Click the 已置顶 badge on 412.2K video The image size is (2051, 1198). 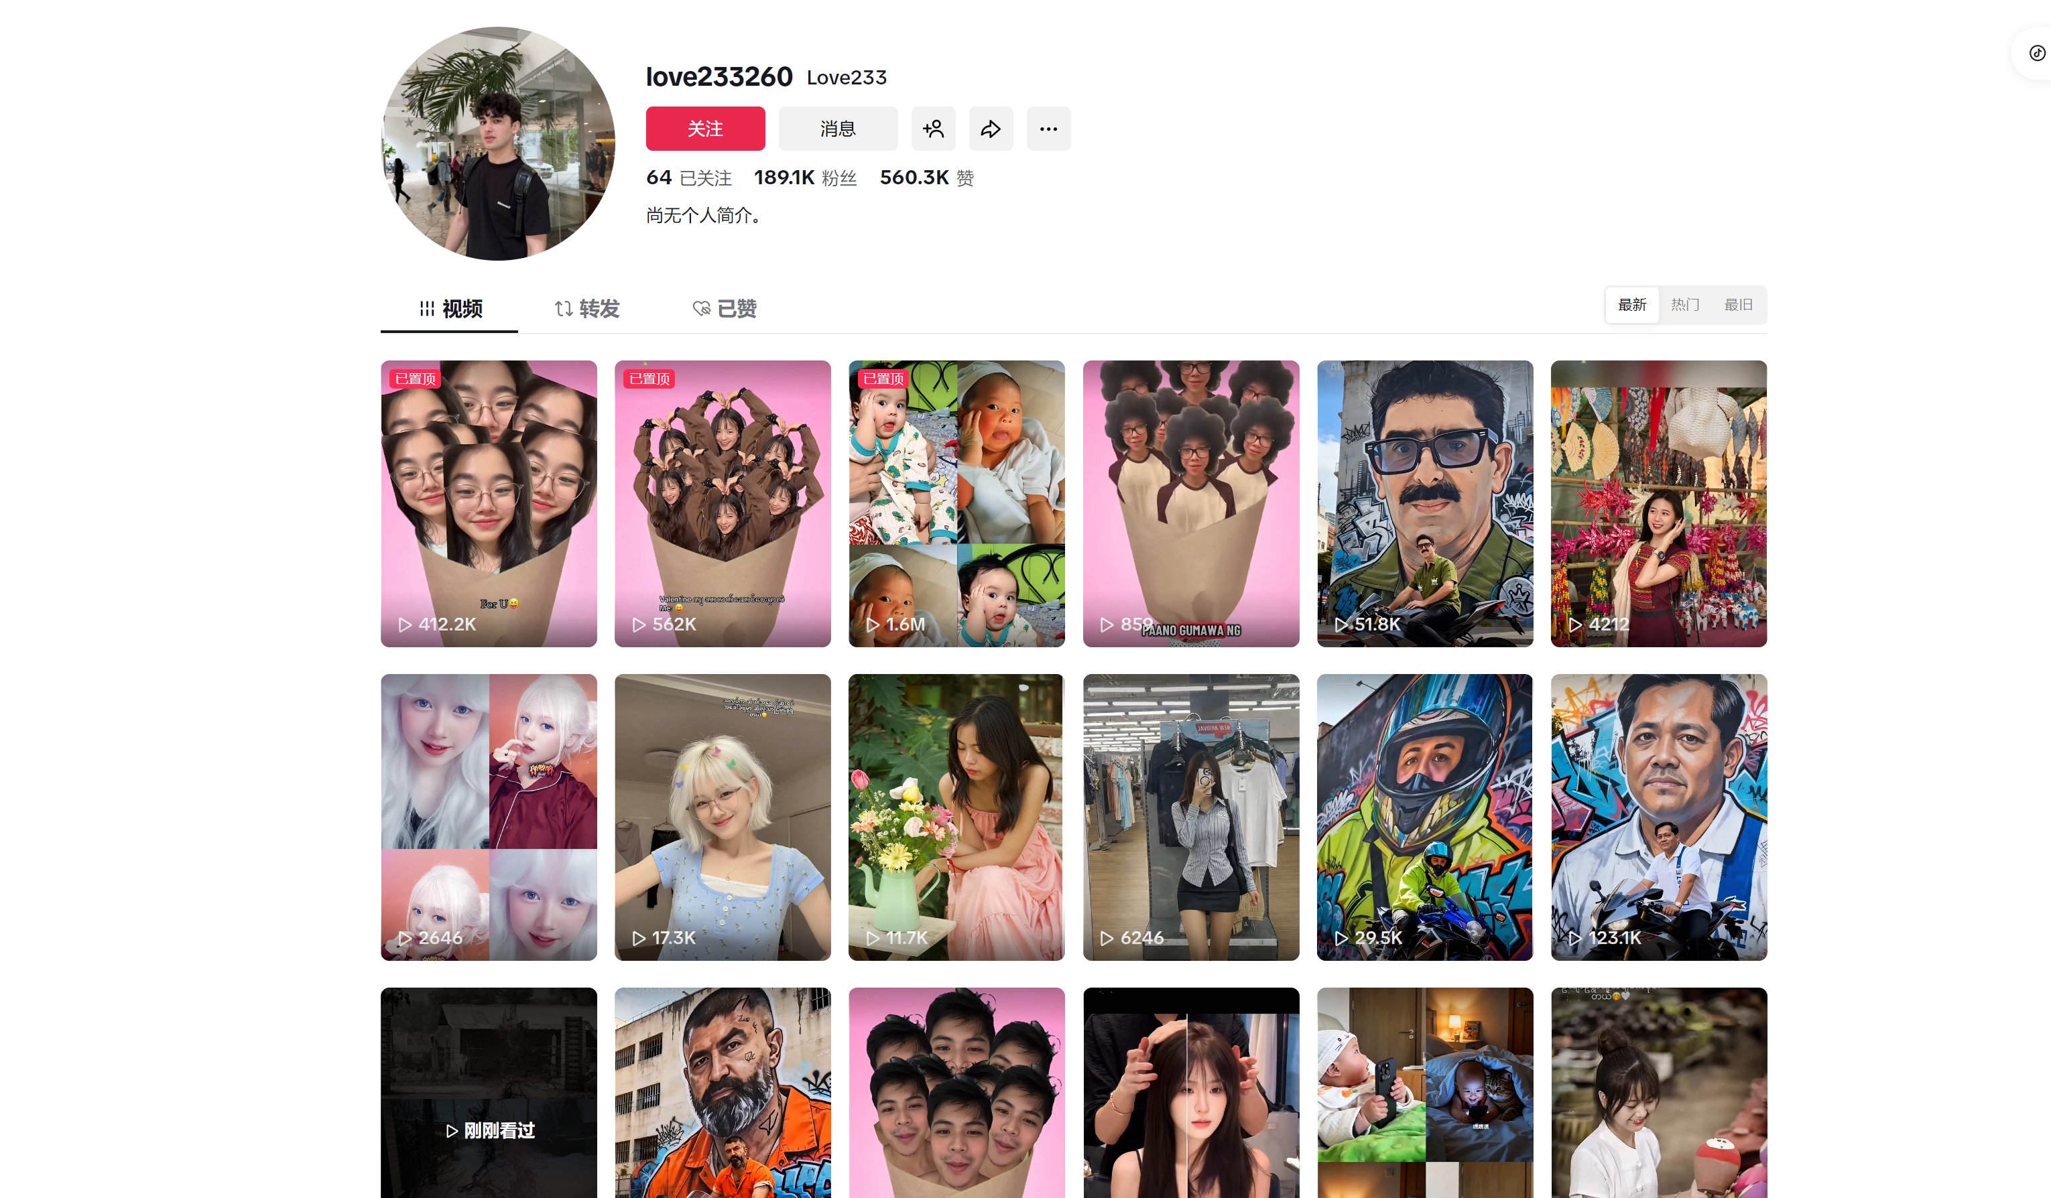pos(415,379)
